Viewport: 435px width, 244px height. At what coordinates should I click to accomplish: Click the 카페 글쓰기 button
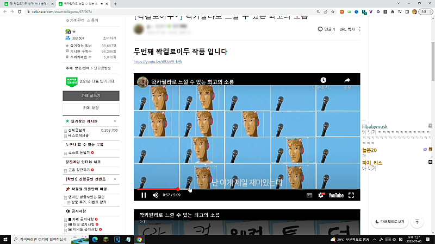pos(91,96)
